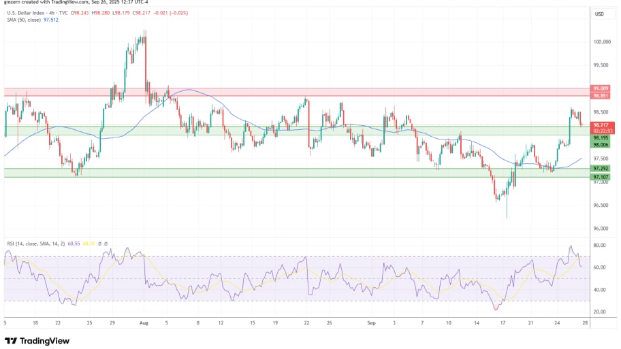621x349 pixels.
Task: Click the 100.000 level on price axis
Action: click(x=601, y=41)
